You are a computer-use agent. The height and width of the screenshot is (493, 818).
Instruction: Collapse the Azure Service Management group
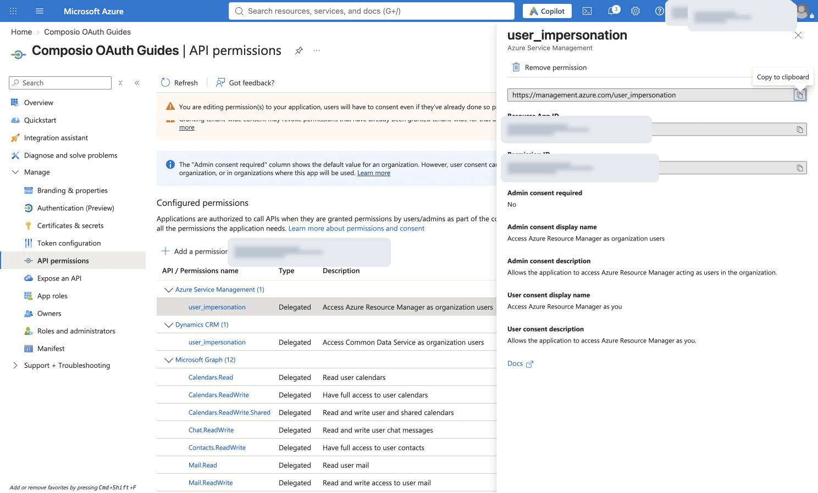click(169, 290)
